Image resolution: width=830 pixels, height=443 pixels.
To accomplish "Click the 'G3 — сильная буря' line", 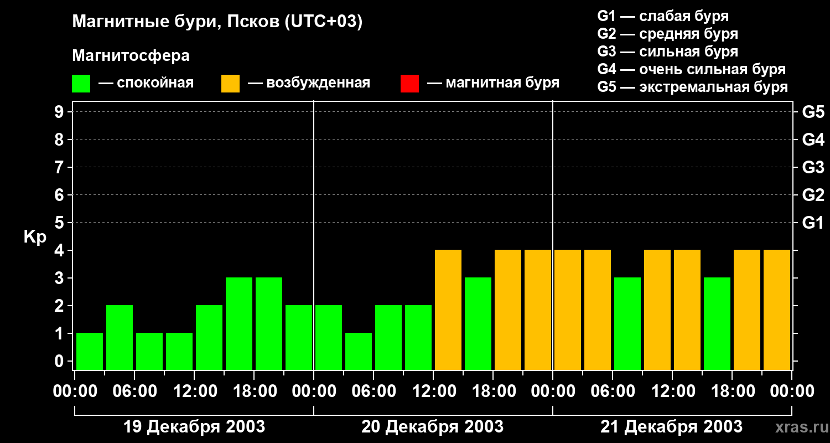I will (x=668, y=51).
